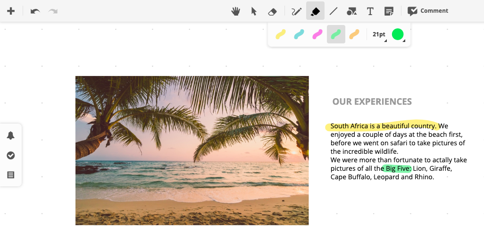The height and width of the screenshot is (234, 484).
Task: Click the line 'the incredible wildlife.'
Action: (x=364, y=151)
